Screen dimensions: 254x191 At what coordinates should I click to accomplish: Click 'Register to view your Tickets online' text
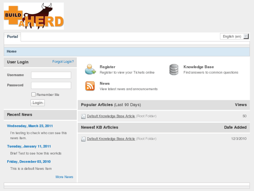127,73
